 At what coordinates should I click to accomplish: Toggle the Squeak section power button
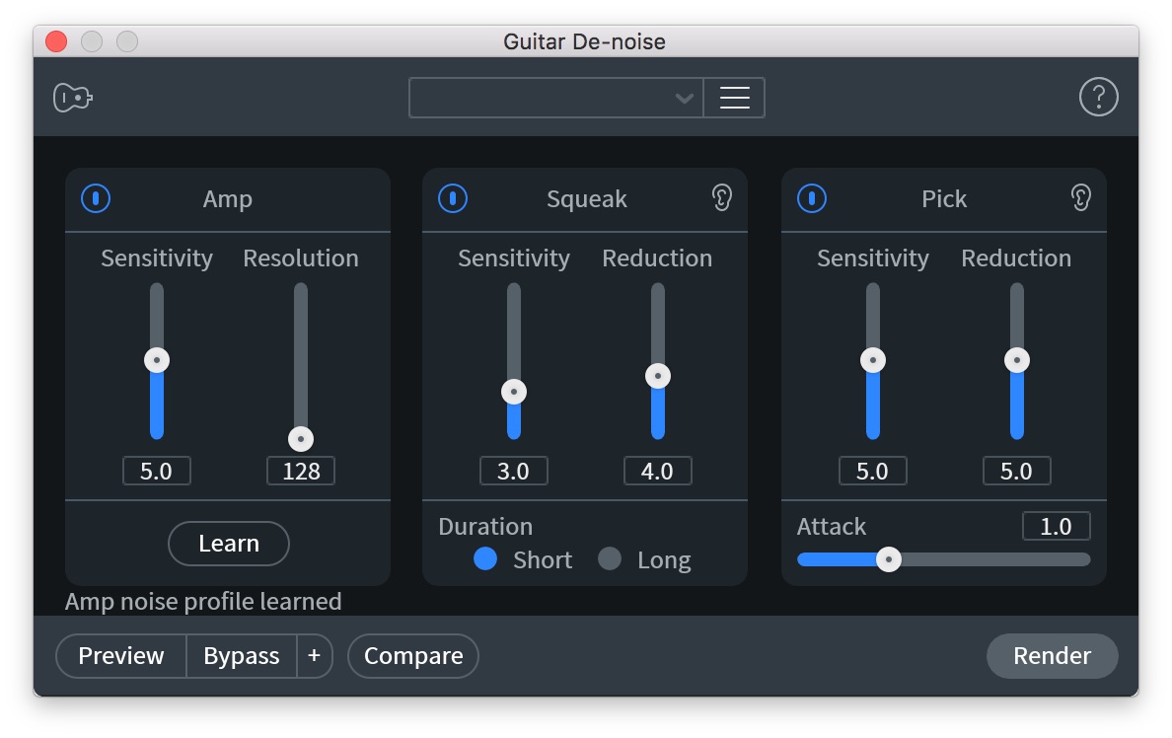[453, 199]
